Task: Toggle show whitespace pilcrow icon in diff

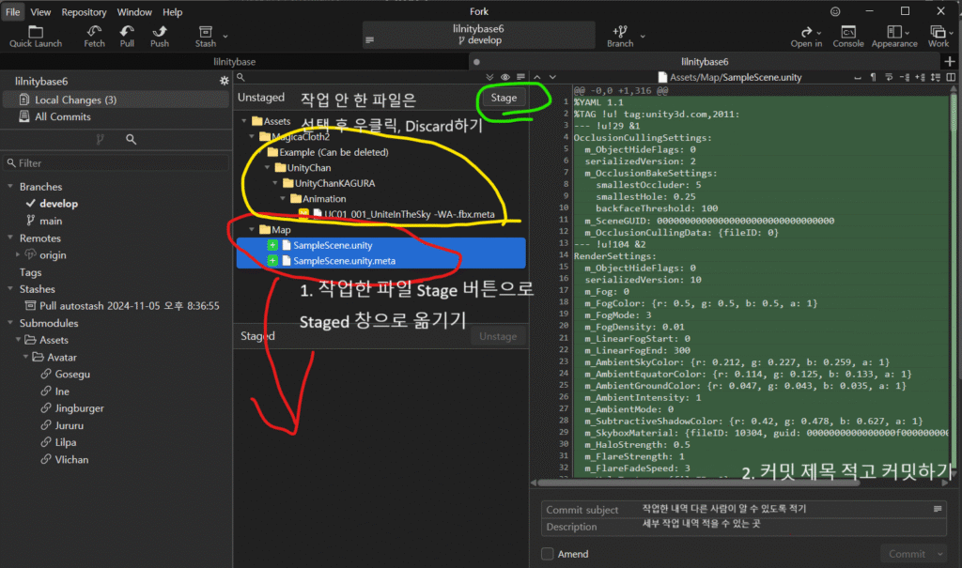Action: (874, 77)
